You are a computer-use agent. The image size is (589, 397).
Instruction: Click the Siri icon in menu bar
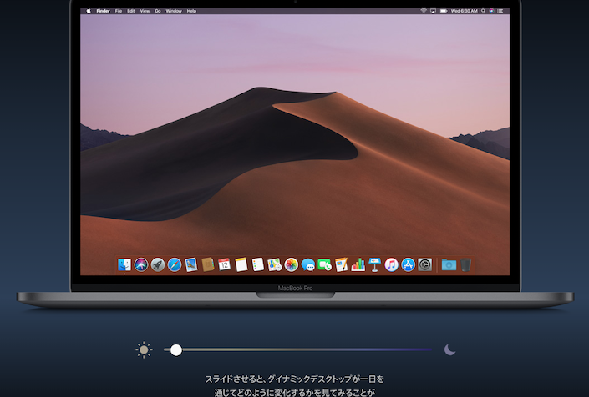tap(491, 11)
